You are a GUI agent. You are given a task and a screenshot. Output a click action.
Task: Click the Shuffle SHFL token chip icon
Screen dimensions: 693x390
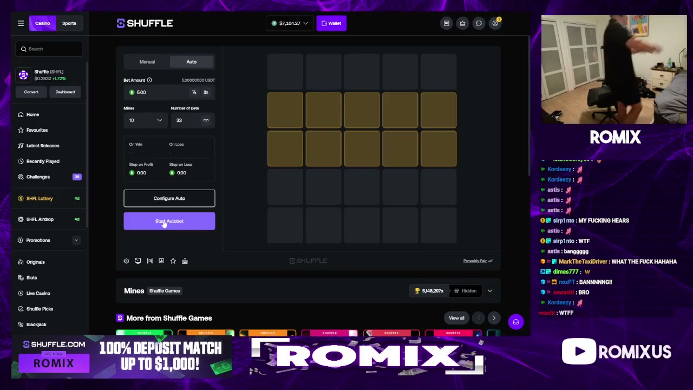pos(23,75)
